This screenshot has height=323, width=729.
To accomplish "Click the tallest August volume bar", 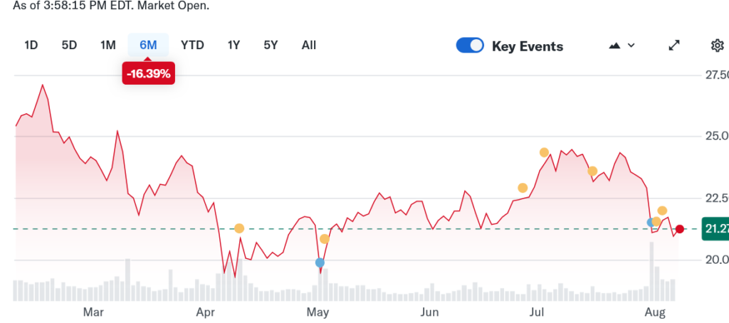I will [651, 271].
